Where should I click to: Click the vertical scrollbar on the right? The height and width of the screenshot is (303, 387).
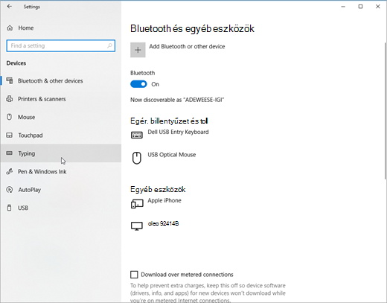(386, 111)
